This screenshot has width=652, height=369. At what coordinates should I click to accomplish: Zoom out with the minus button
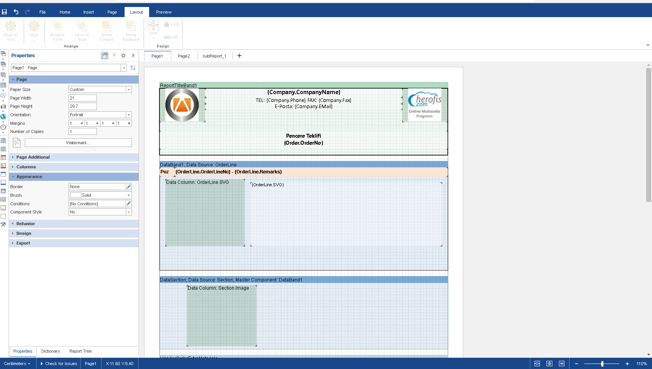pos(576,364)
